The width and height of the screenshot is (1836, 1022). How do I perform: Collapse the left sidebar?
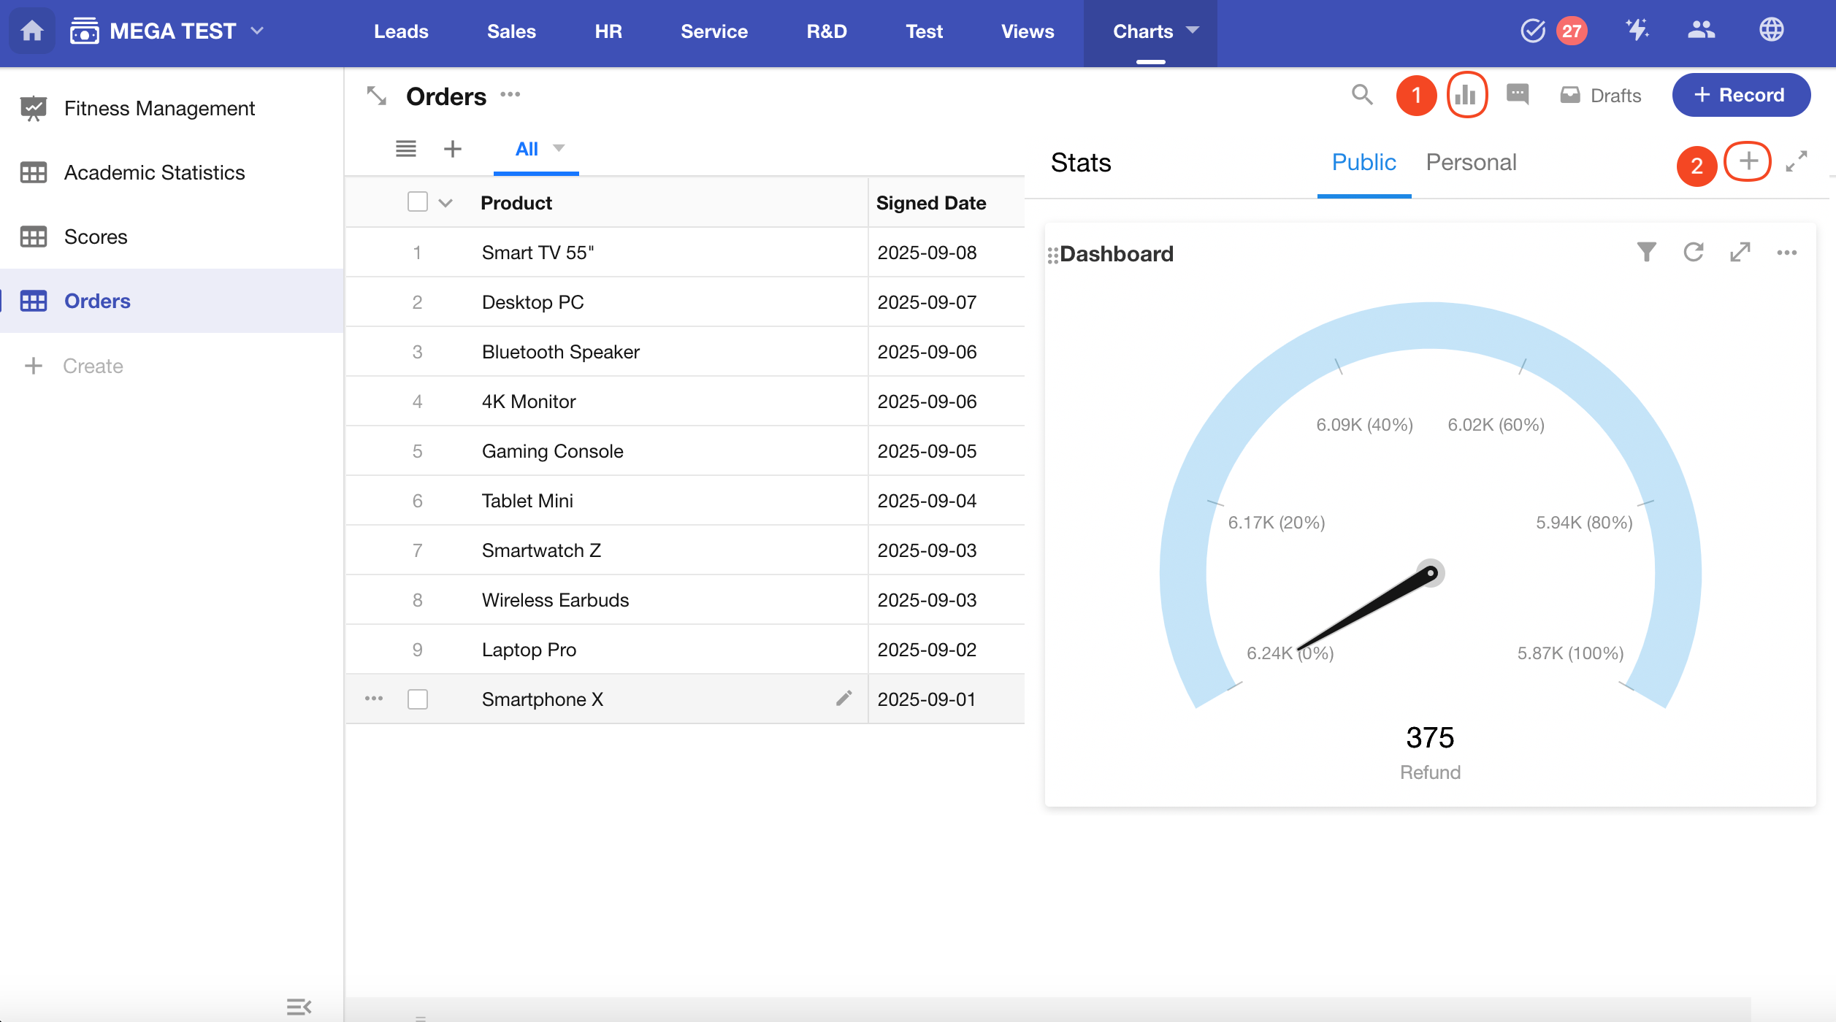pos(299,1007)
